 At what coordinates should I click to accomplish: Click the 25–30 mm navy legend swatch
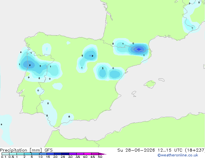tap(65, 154)
